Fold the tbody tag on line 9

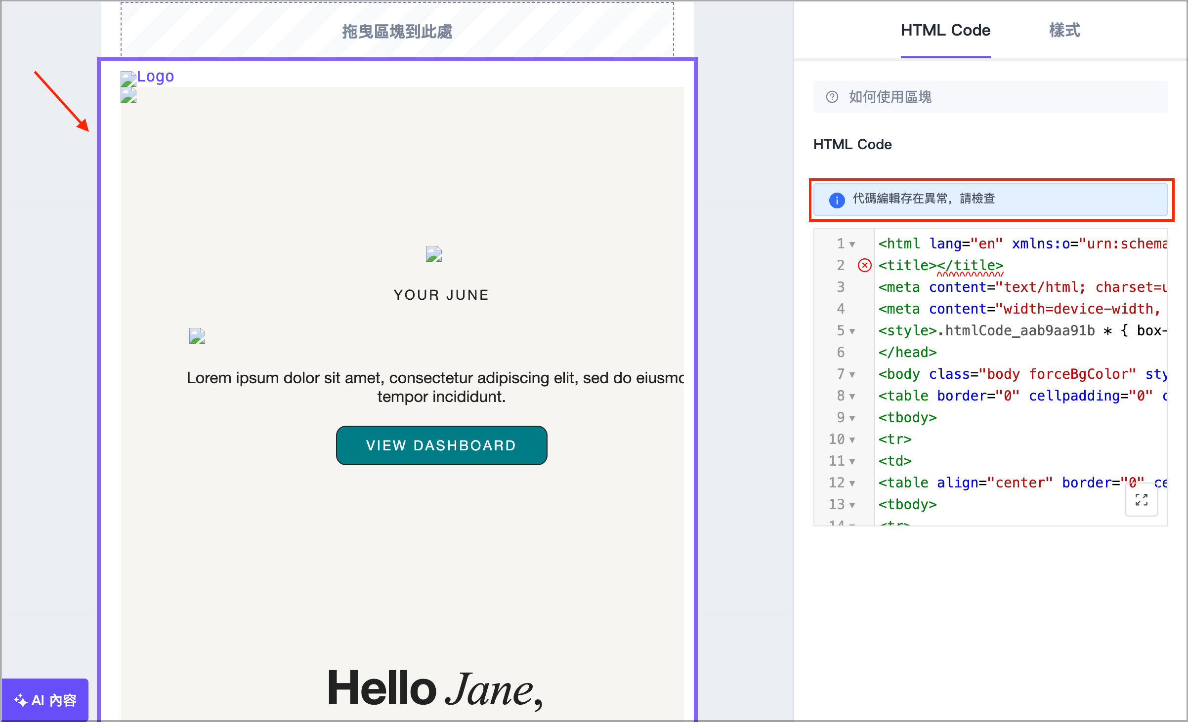(x=852, y=418)
